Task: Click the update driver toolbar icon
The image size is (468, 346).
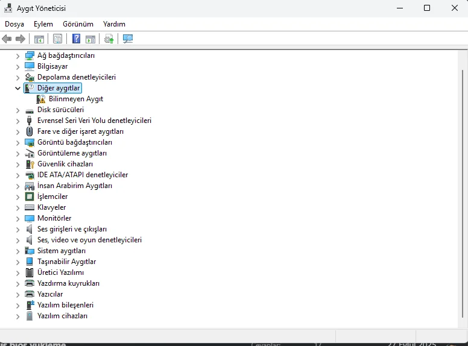Action: pos(109,39)
